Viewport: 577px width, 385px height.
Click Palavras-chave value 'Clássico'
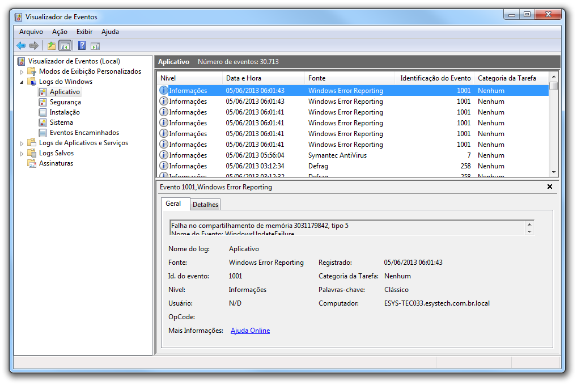396,290
